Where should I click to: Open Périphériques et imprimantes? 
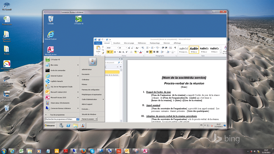click(x=92, y=94)
